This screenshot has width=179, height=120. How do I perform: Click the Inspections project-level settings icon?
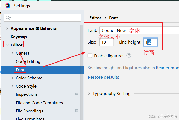pyautogui.click(x=77, y=94)
